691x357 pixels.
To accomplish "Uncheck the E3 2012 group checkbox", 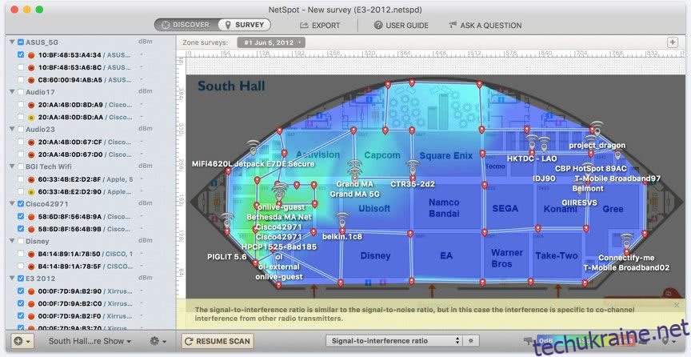I will (x=21, y=279).
